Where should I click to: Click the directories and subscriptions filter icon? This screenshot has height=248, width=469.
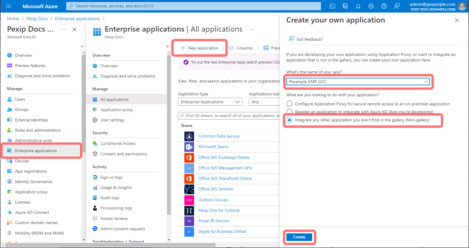(x=345, y=6)
